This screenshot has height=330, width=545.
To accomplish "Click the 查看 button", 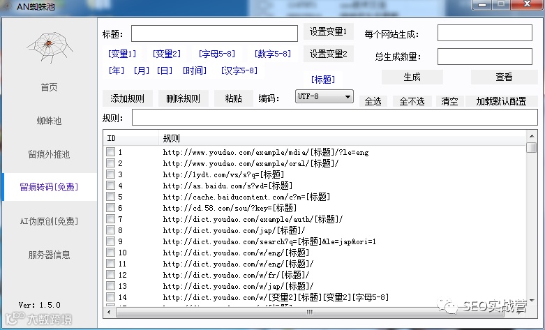I will coord(504,77).
